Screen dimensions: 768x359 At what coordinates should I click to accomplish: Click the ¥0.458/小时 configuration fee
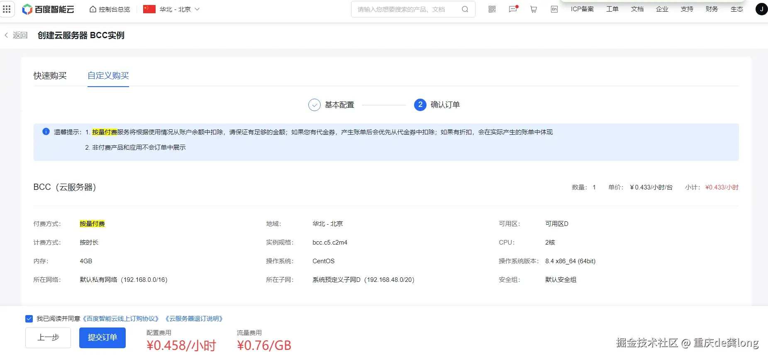click(182, 345)
